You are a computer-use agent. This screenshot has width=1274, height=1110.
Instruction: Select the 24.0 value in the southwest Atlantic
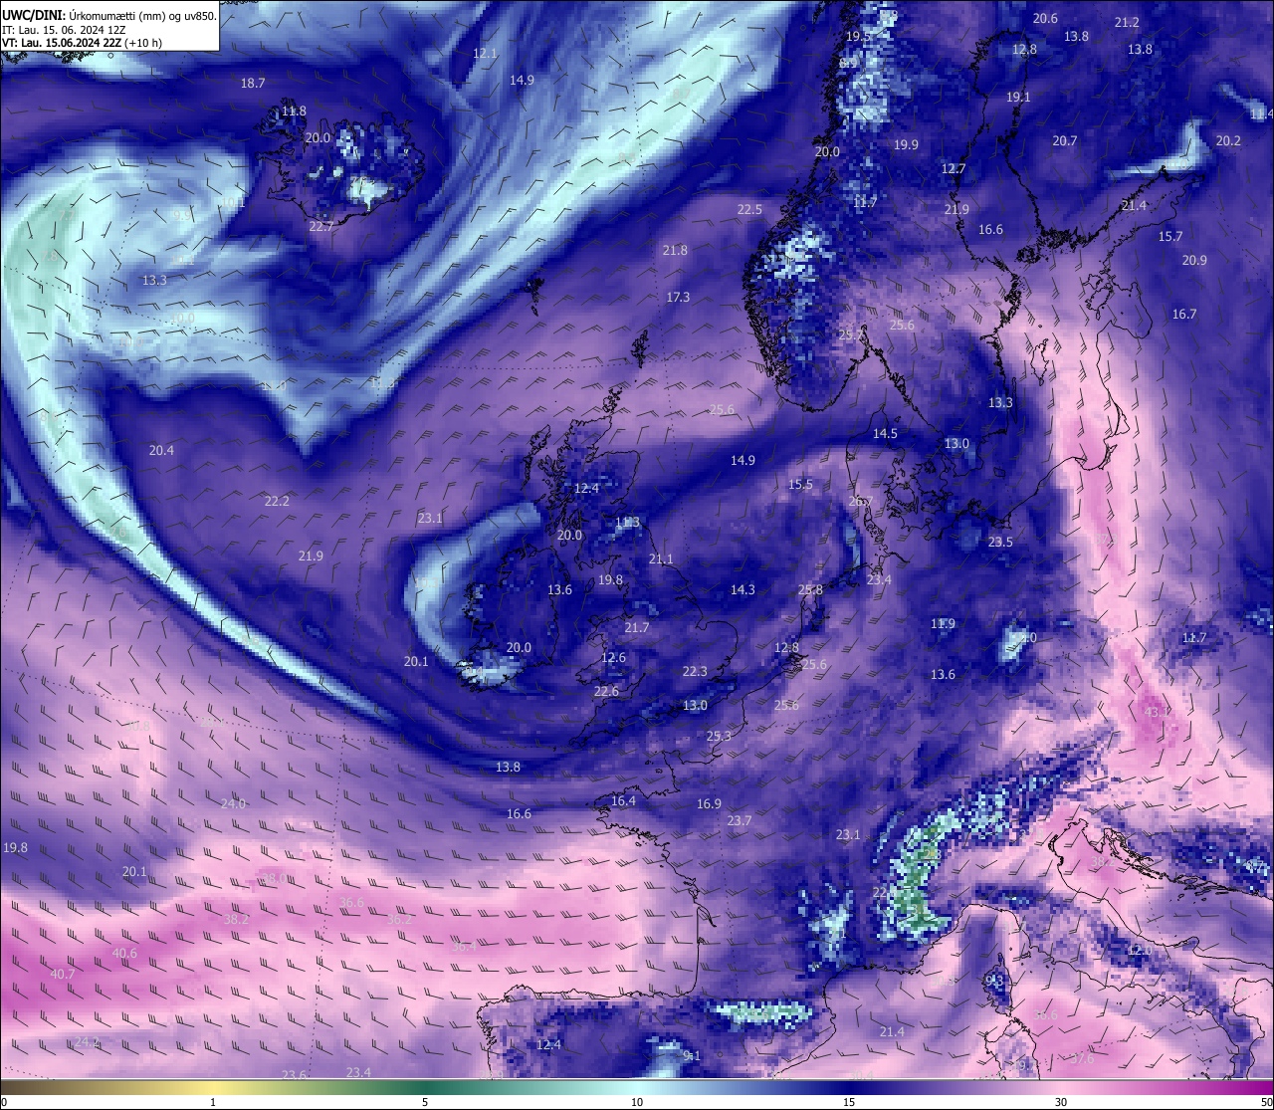coord(233,804)
